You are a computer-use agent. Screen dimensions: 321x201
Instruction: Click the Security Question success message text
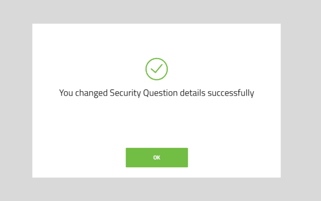point(156,93)
